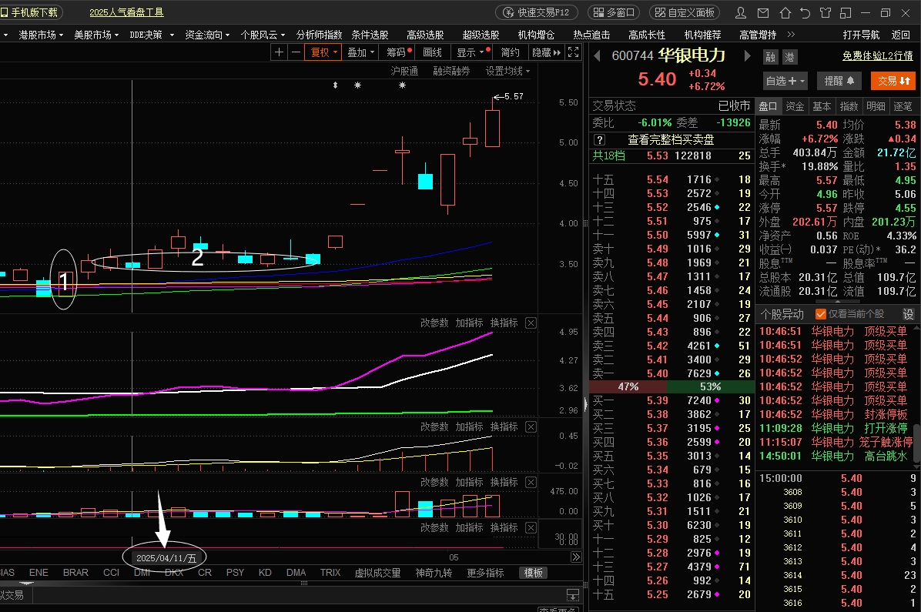The image size is (921, 612).
Task: Click the bottom panel collapse icon
Action: (x=573, y=595)
